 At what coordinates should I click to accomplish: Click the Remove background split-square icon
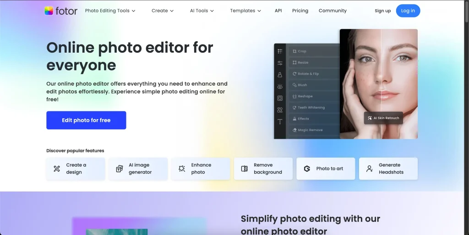tap(245, 169)
